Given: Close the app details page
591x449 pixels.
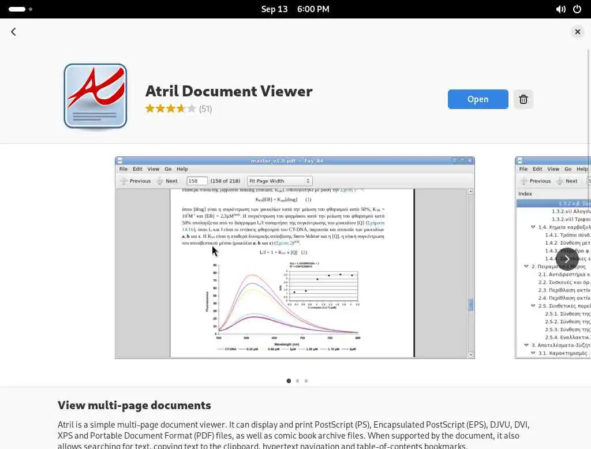Looking at the screenshot, I should pos(577,32).
